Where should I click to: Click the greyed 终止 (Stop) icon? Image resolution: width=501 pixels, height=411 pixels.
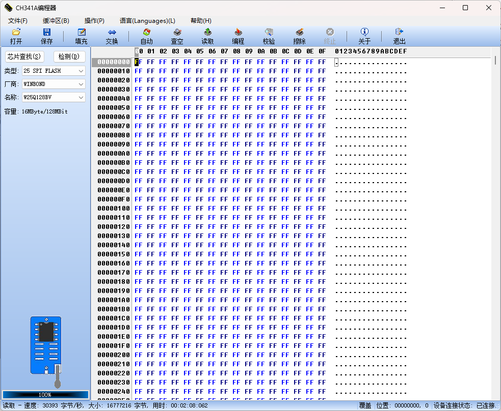point(330,32)
